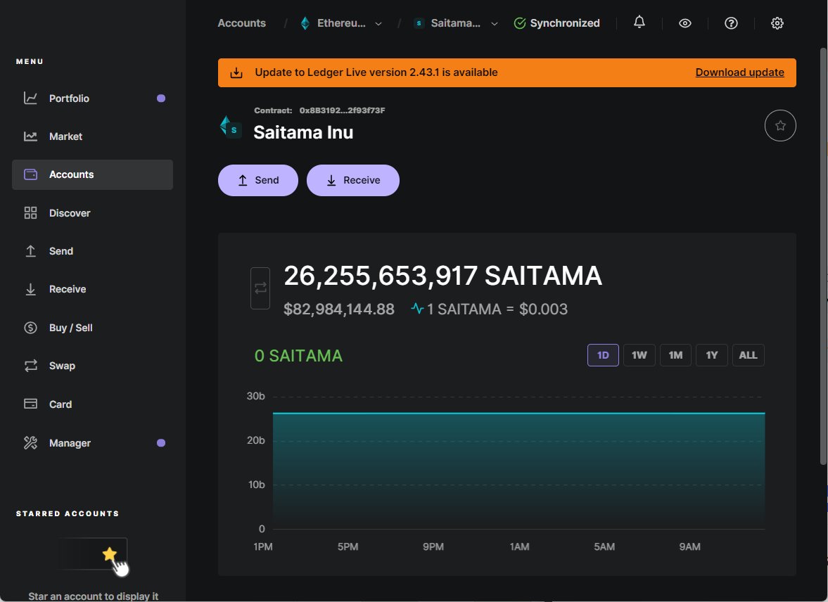Viewport: 828px width, 602px height.
Task: Click the vertical scrollbar on the right
Action: click(x=822, y=256)
